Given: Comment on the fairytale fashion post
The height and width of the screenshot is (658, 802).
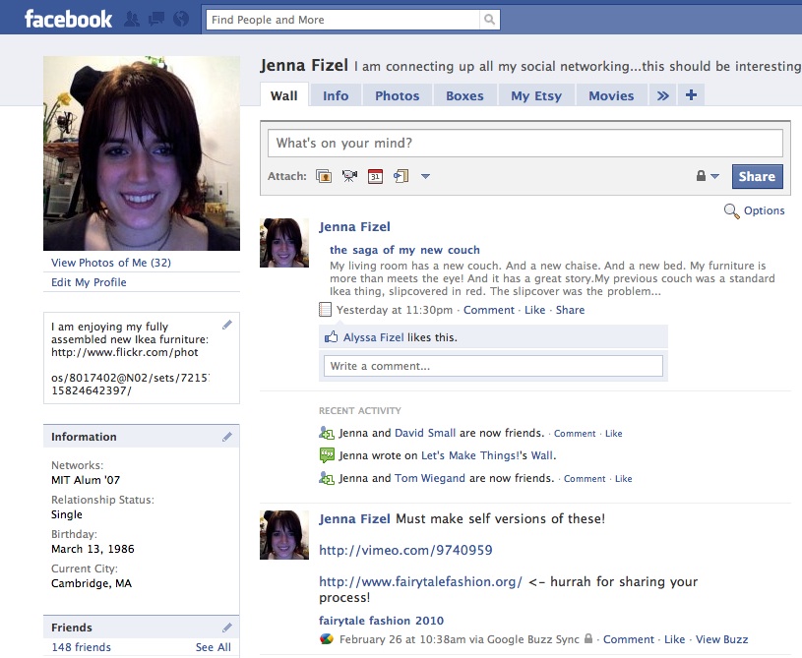Looking at the screenshot, I should tap(628, 639).
